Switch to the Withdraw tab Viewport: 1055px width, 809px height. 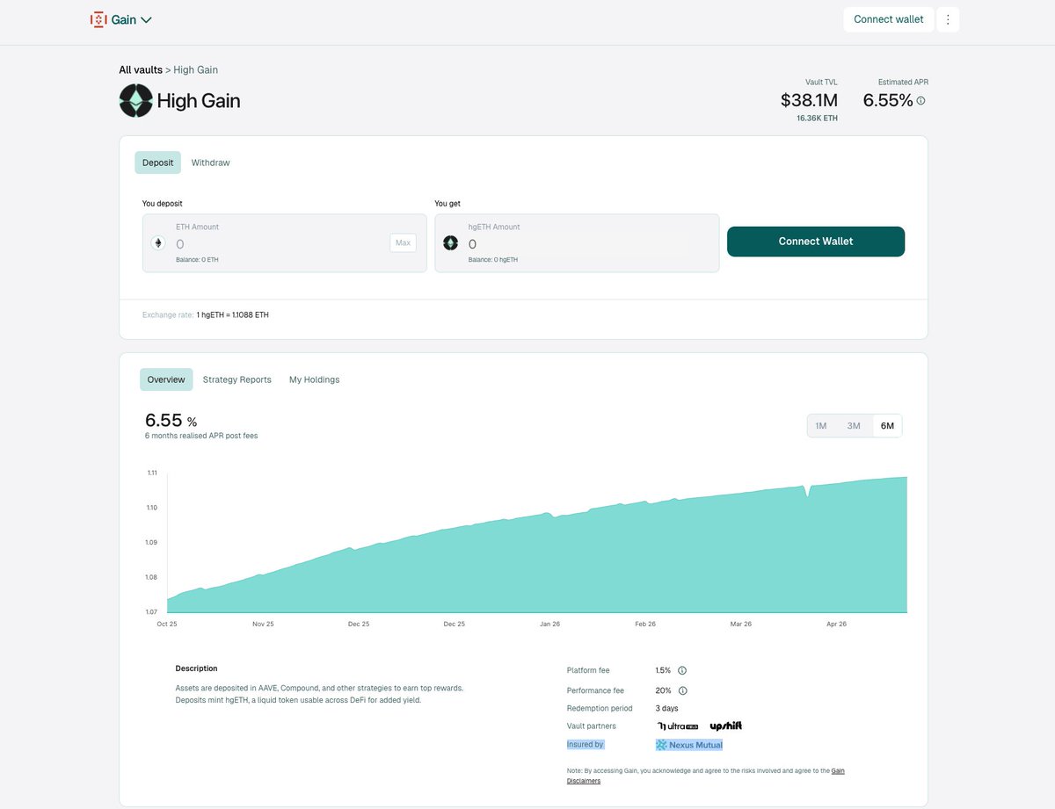tap(210, 163)
